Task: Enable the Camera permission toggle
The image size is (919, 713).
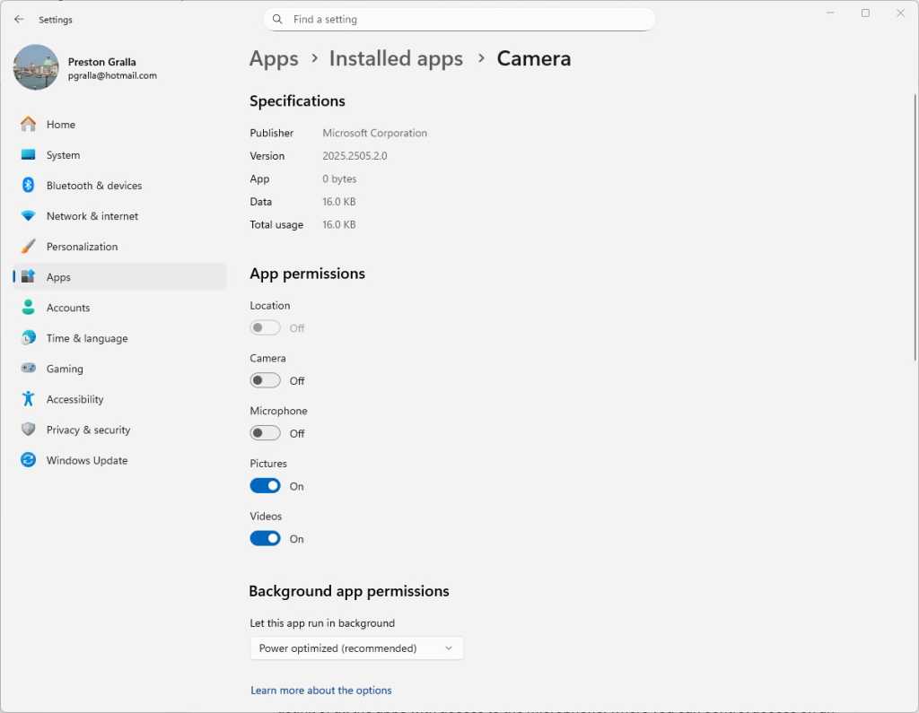Action: click(x=265, y=380)
